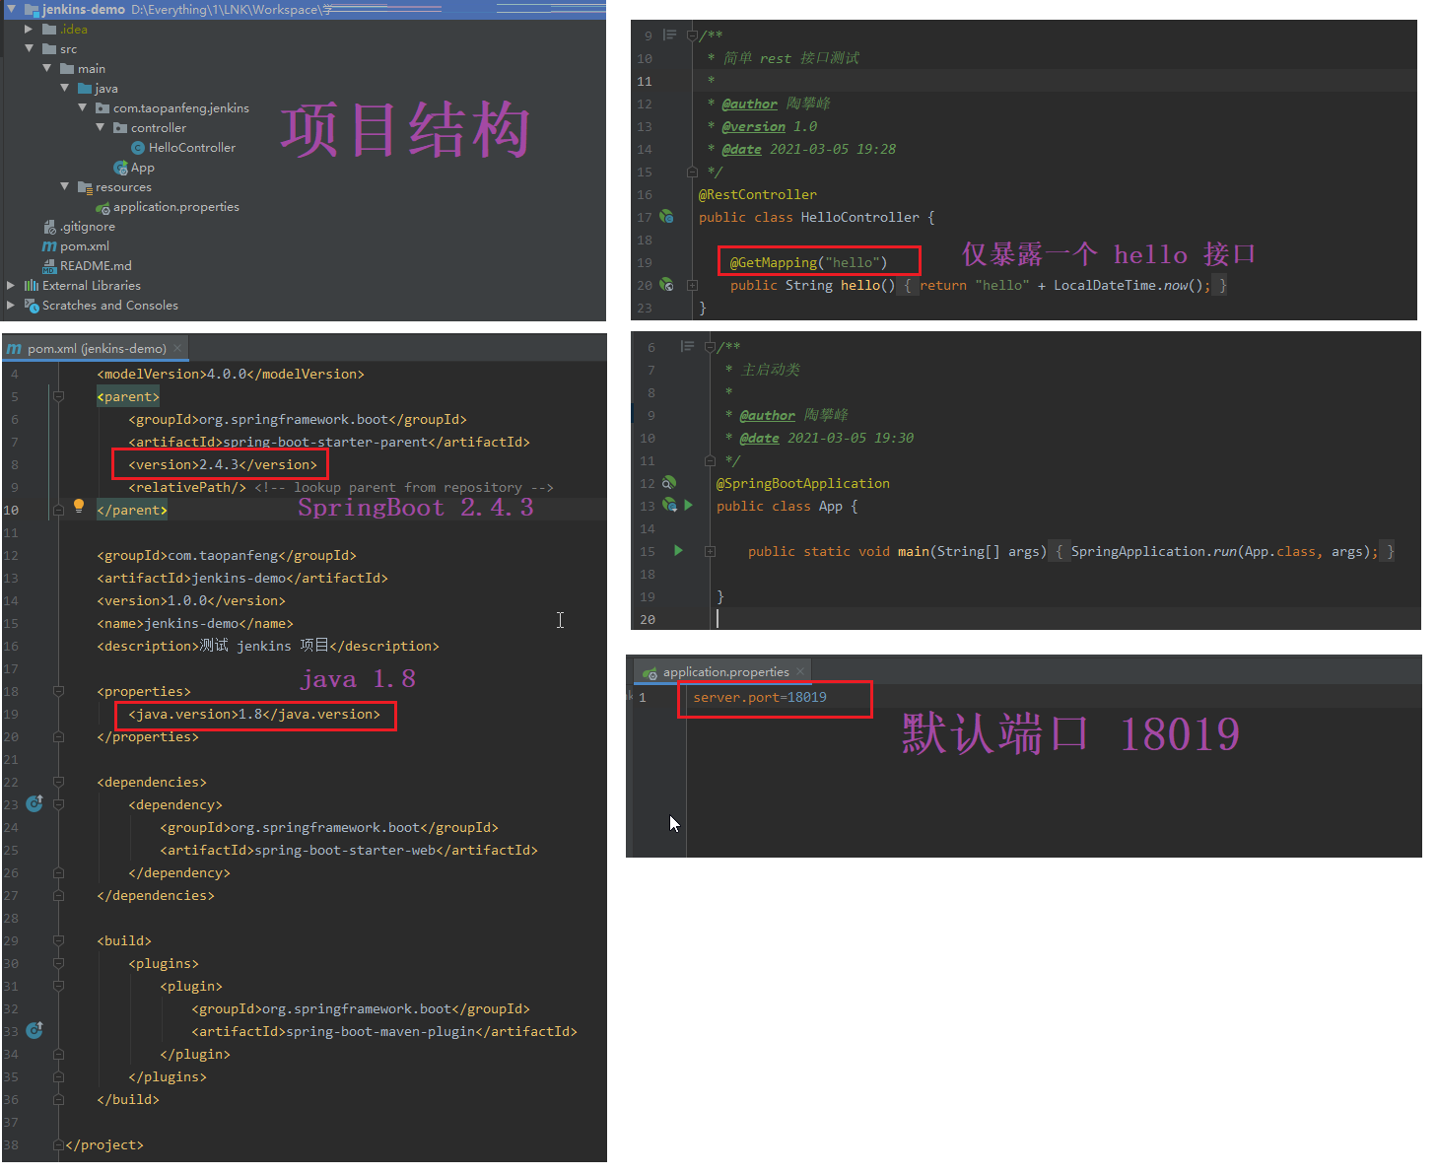Click the README.md file icon

tap(49, 266)
